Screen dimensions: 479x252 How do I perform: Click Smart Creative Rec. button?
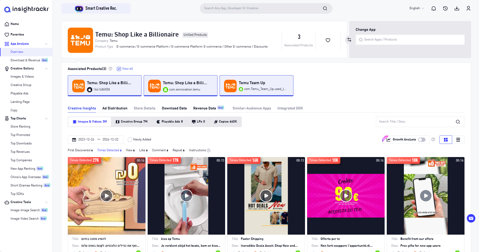96,8
